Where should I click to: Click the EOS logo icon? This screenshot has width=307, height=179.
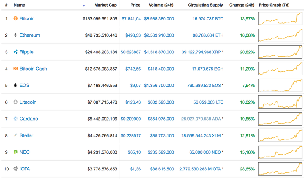click(x=16, y=86)
